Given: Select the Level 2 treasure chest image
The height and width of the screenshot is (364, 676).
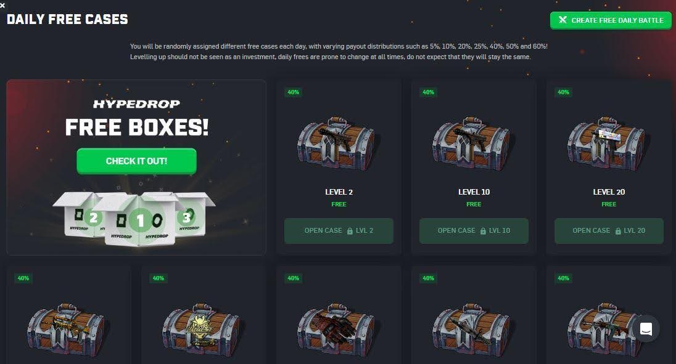Looking at the screenshot, I should click(x=336, y=144).
